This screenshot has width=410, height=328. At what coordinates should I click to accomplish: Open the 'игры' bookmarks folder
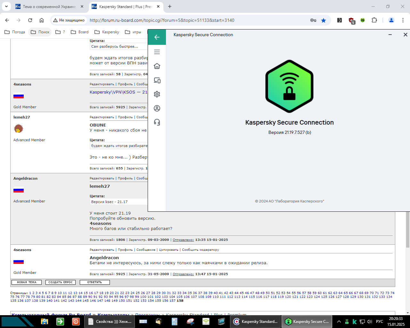pos(133,32)
